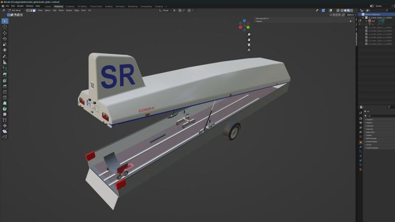Open the pivot point dropdown
The width and height of the screenshot is (395, 222).
175,10
